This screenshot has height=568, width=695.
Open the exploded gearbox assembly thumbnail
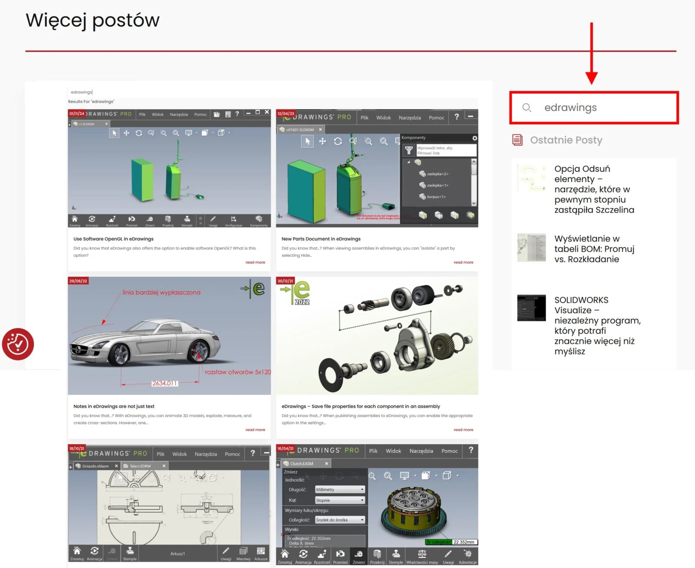377,335
